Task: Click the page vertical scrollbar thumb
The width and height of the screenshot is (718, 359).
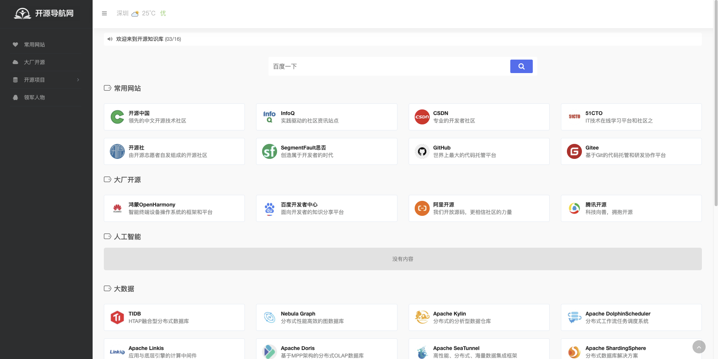Action: pyautogui.click(x=716, y=103)
